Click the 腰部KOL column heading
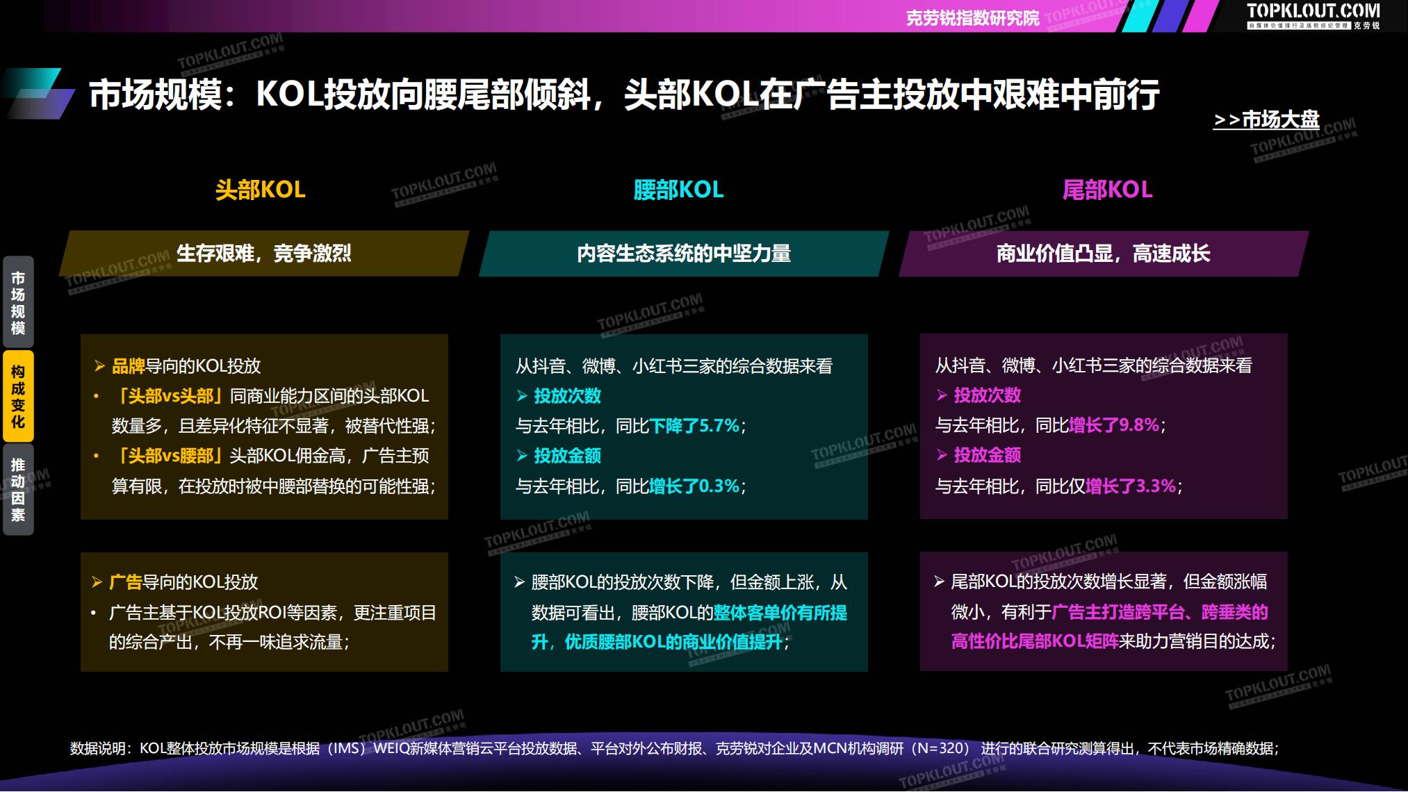The height and width of the screenshot is (792, 1408). (679, 190)
